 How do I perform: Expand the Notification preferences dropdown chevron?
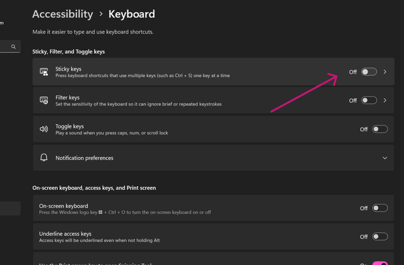pyautogui.click(x=385, y=158)
